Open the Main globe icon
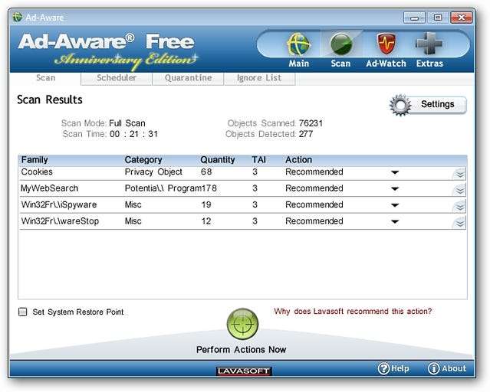Screen dimensions: 490x392 298,44
